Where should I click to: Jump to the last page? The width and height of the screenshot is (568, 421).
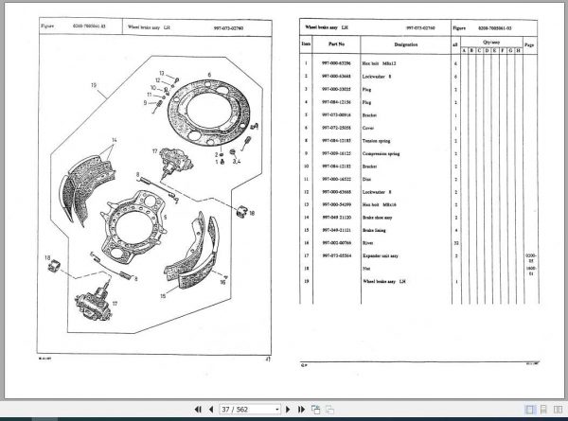coord(301,410)
